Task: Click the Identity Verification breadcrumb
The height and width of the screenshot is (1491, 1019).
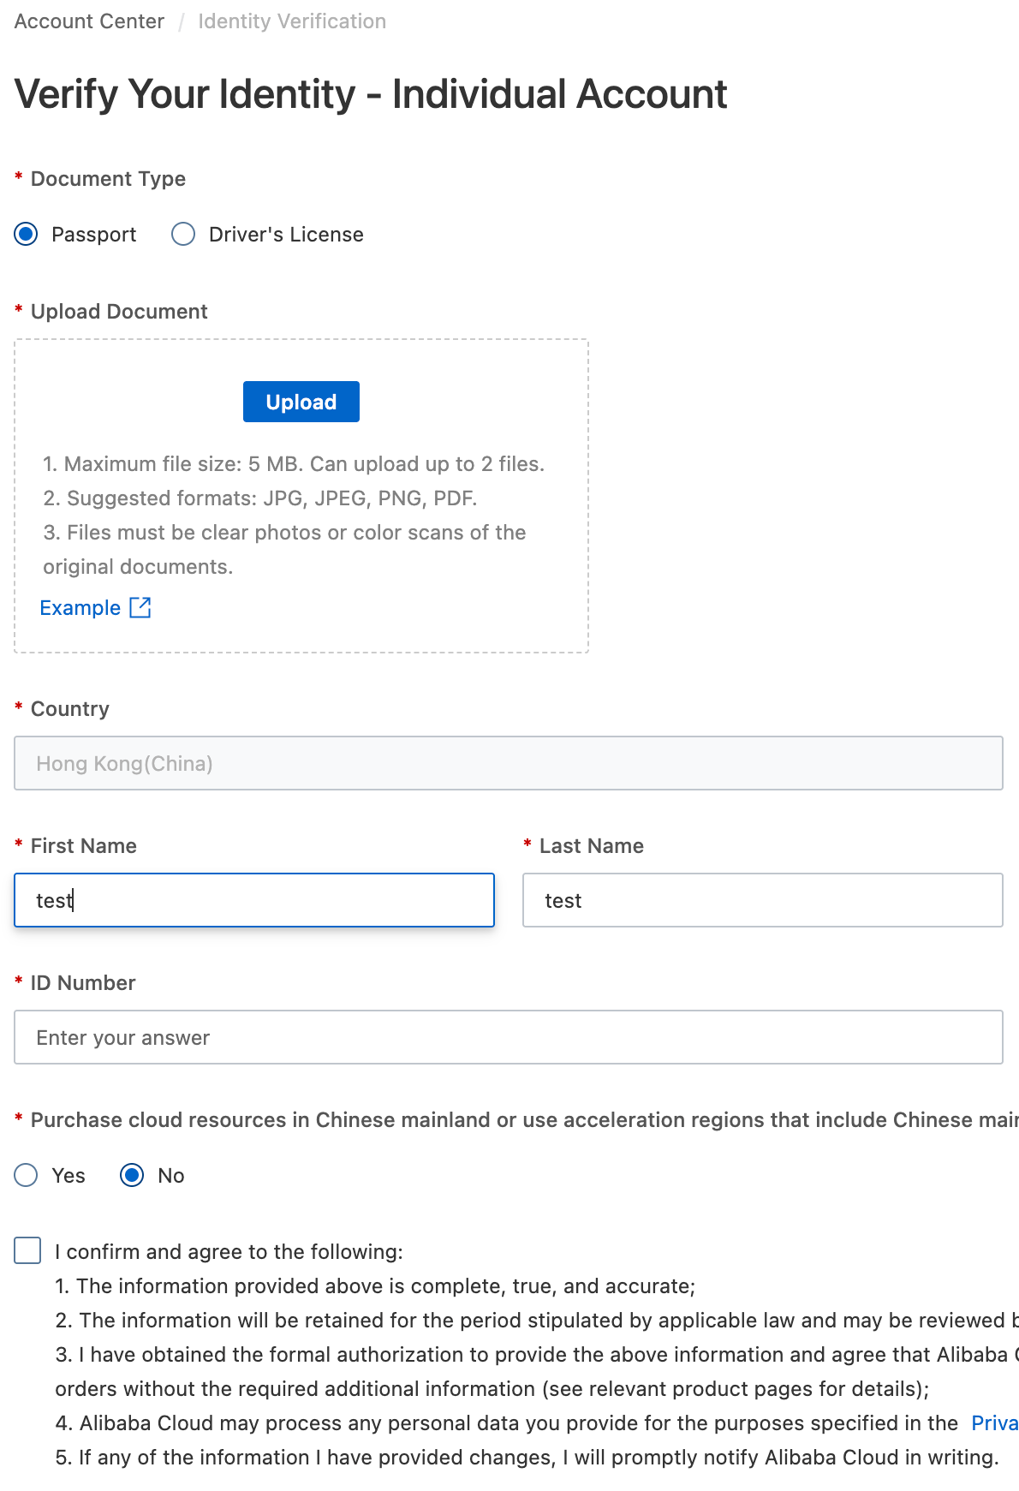Action: 292,21
